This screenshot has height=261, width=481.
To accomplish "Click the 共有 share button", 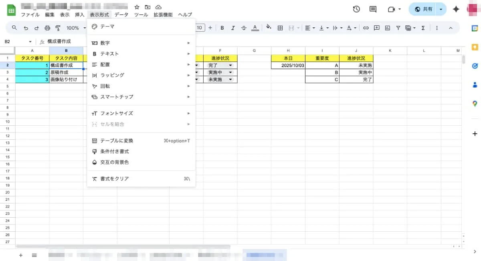I will pos(426,8).
